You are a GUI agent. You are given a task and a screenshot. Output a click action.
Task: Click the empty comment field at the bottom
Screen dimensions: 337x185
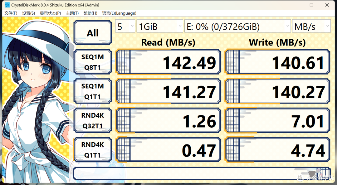[202, 173]
